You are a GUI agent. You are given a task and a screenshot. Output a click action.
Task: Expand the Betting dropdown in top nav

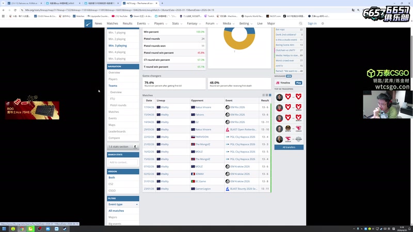coord(246,24)
